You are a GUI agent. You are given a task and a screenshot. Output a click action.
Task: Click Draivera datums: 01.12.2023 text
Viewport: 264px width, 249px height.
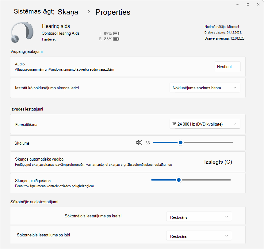223,32
